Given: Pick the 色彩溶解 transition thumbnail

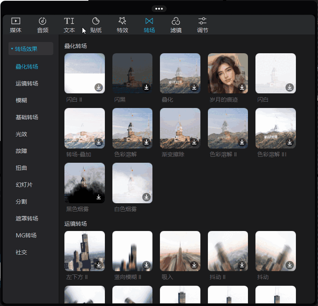Looking at the screenshot, I should coord(132,128).
